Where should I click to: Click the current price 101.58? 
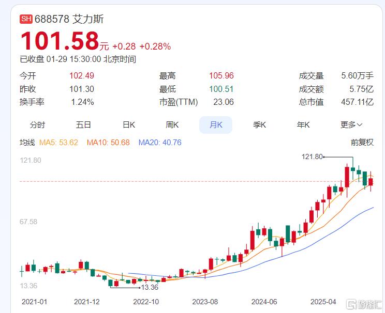click(60, 41)
